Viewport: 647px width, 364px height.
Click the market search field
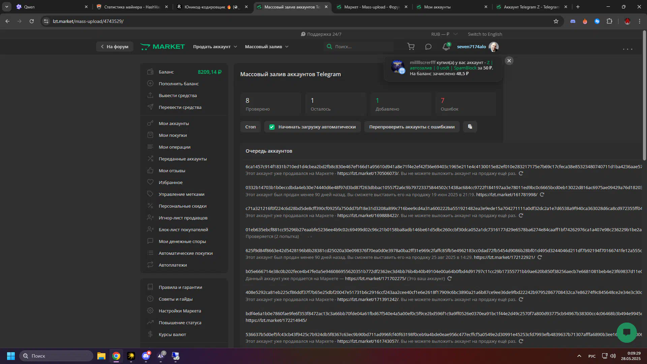359,47
